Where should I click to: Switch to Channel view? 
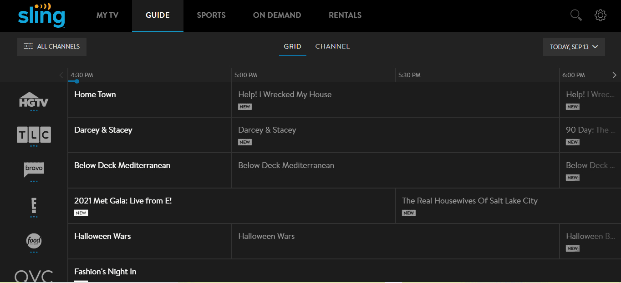click(x=332, y=46)
